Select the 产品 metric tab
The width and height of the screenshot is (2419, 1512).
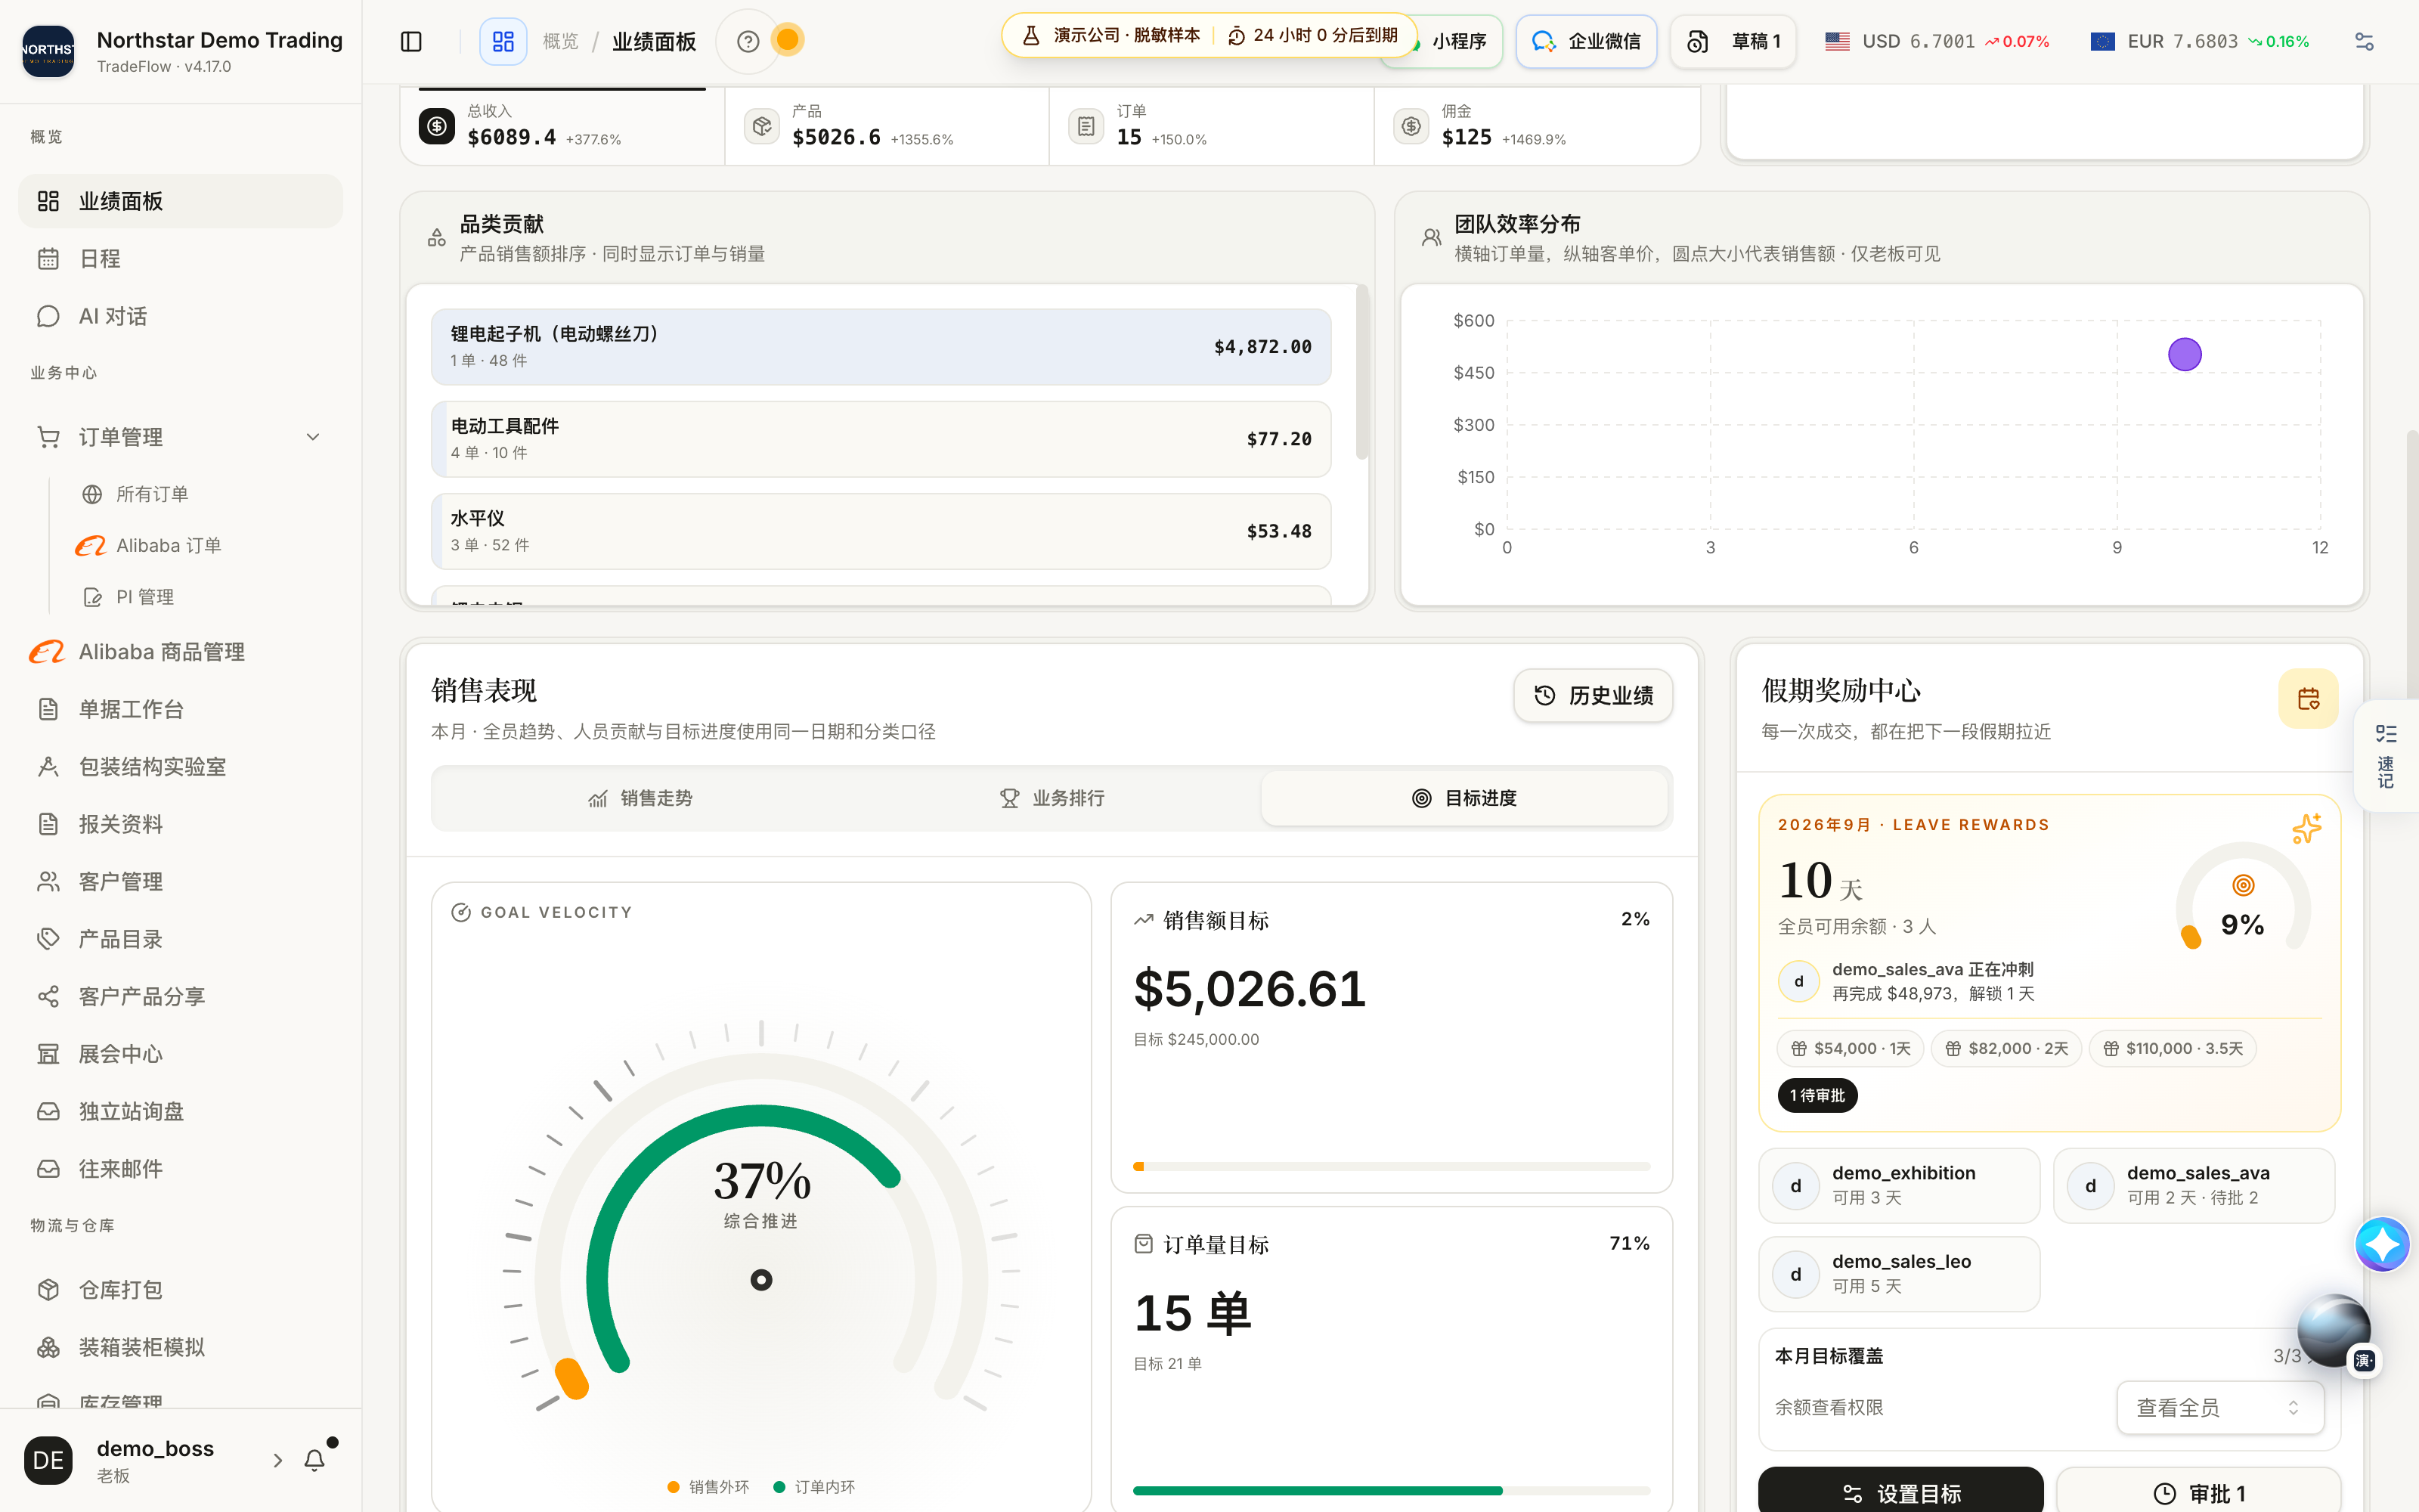887,126
